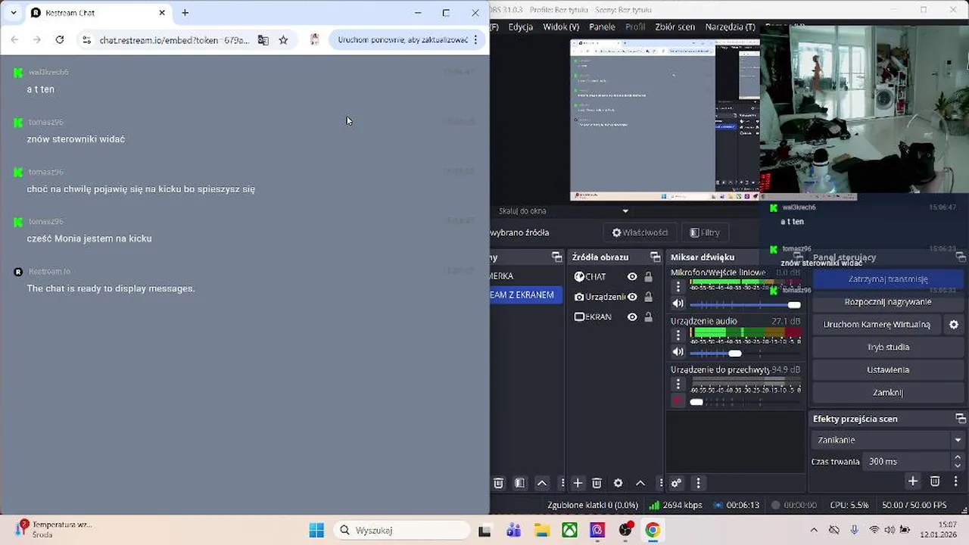
Task: Click the Filtry button
Action: 704,232
